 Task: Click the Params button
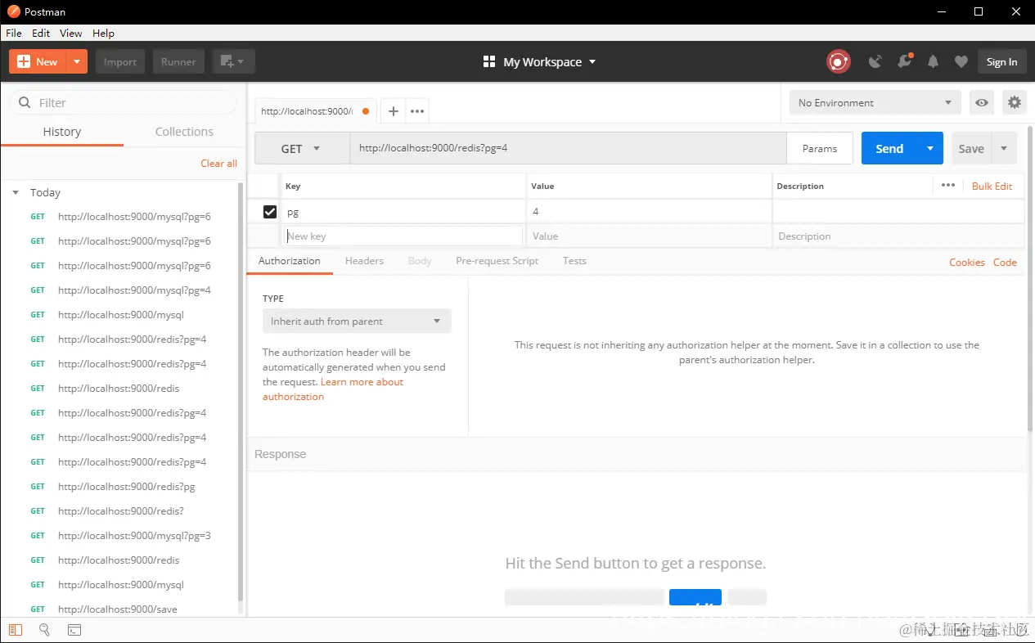[x=819, y=149]
